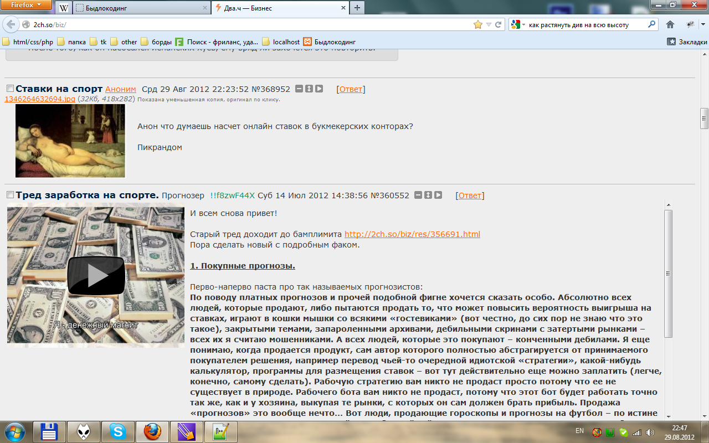Select the Два.ч — Бизнес tab
709x443 pixels.
(281, 8)
